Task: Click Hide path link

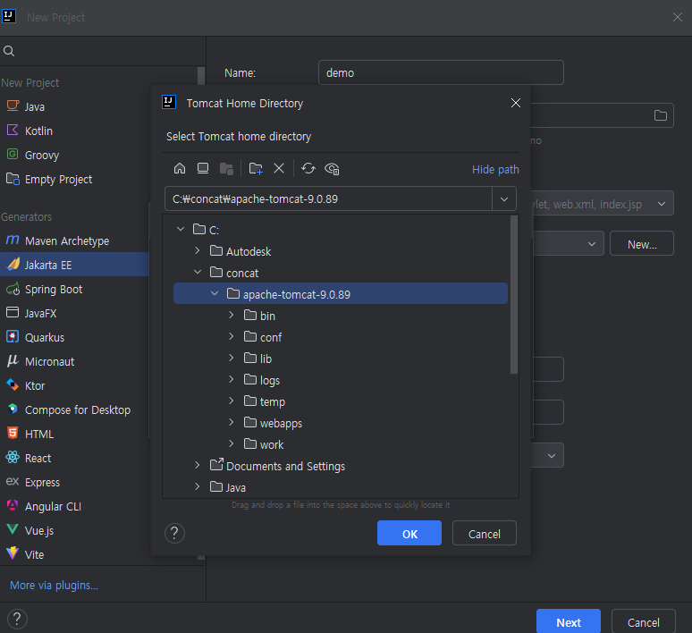Action: (x=495, y=170)
